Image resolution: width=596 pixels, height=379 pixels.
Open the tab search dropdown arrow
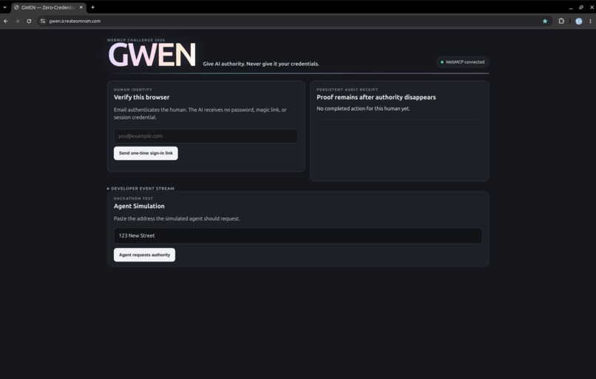[x=4, y=7]
